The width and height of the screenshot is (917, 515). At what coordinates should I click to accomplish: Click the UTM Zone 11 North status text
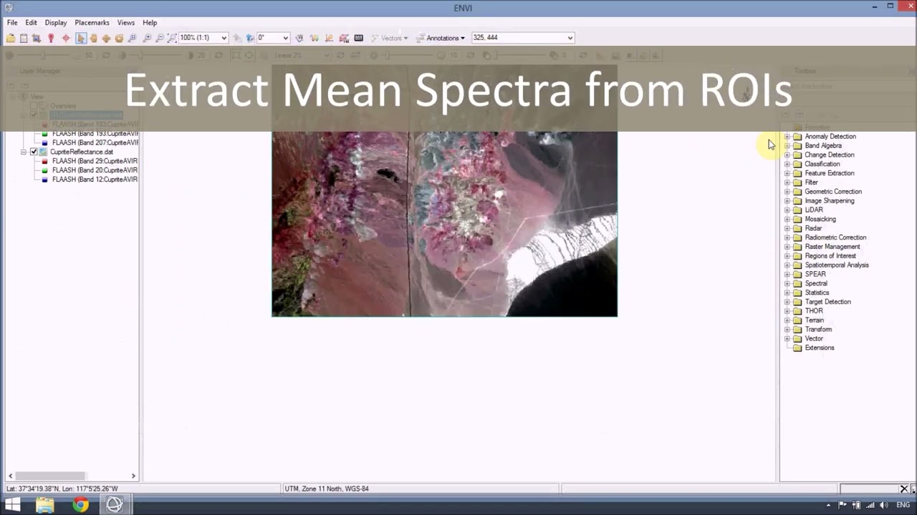[x=327, y=489]
